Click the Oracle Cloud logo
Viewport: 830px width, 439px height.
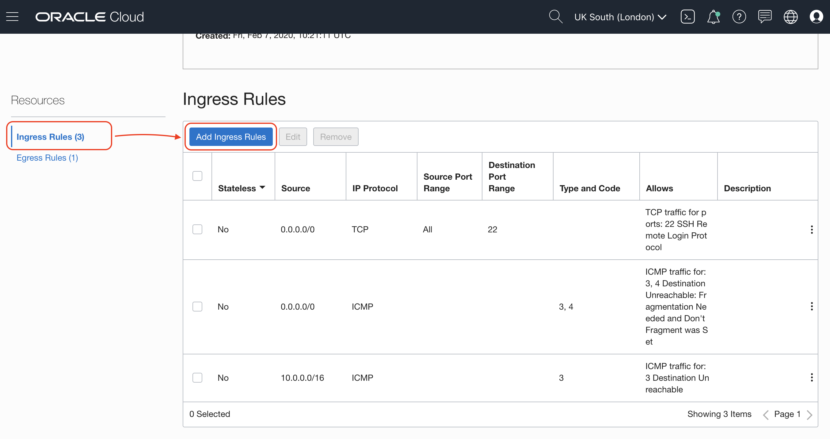click(x=89, y=17)
